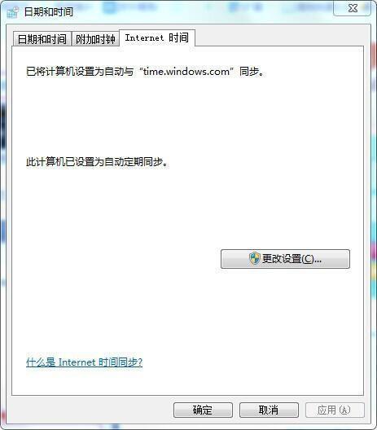The image size is (377, 430).
Task: Confirm with the 确定 button
Action: [x=203, y=410]
